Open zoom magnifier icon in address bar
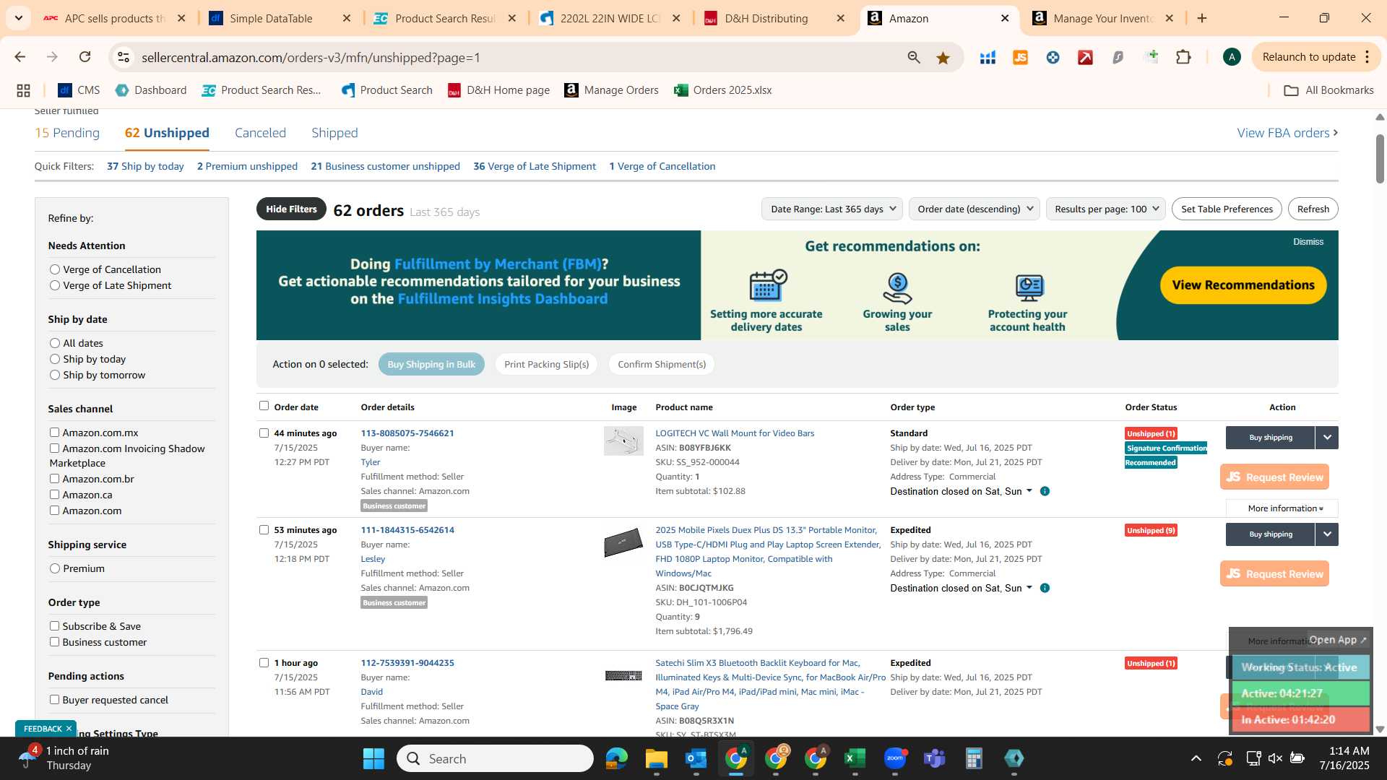Image resolution: width=1387 pixels, height=780 pixels. click(x=914, y=58)
